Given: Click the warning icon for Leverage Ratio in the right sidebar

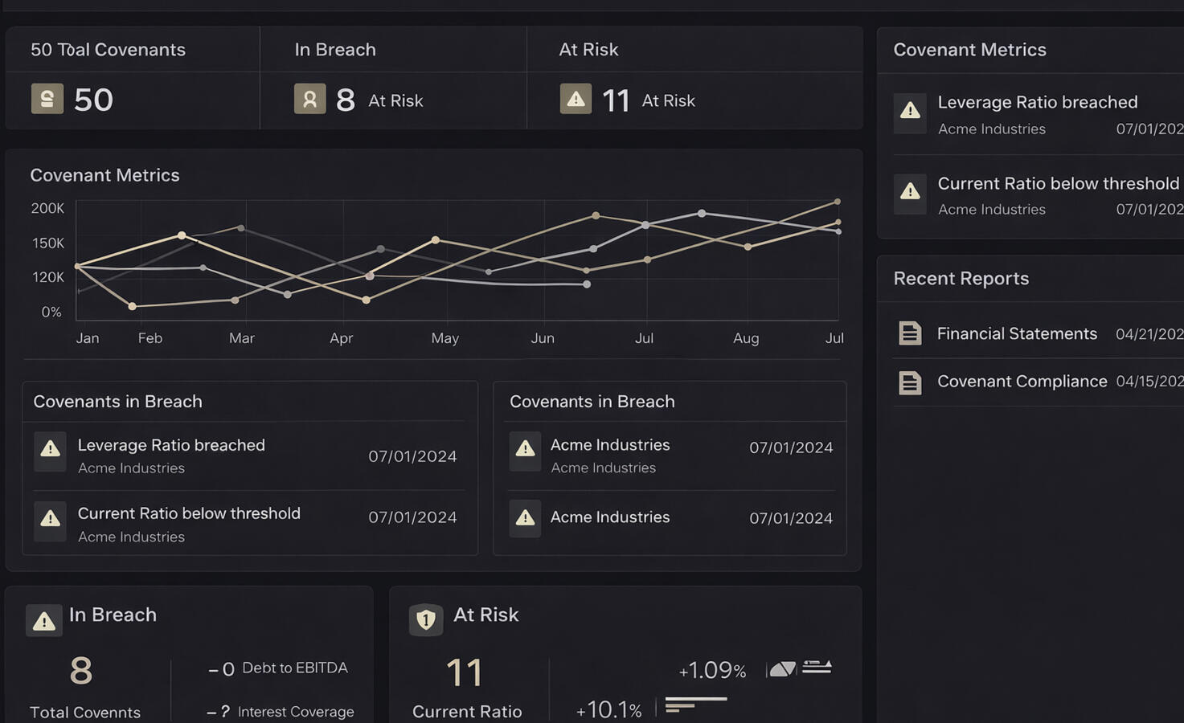Looking at the screenshot, I should (x=910, y=111).
